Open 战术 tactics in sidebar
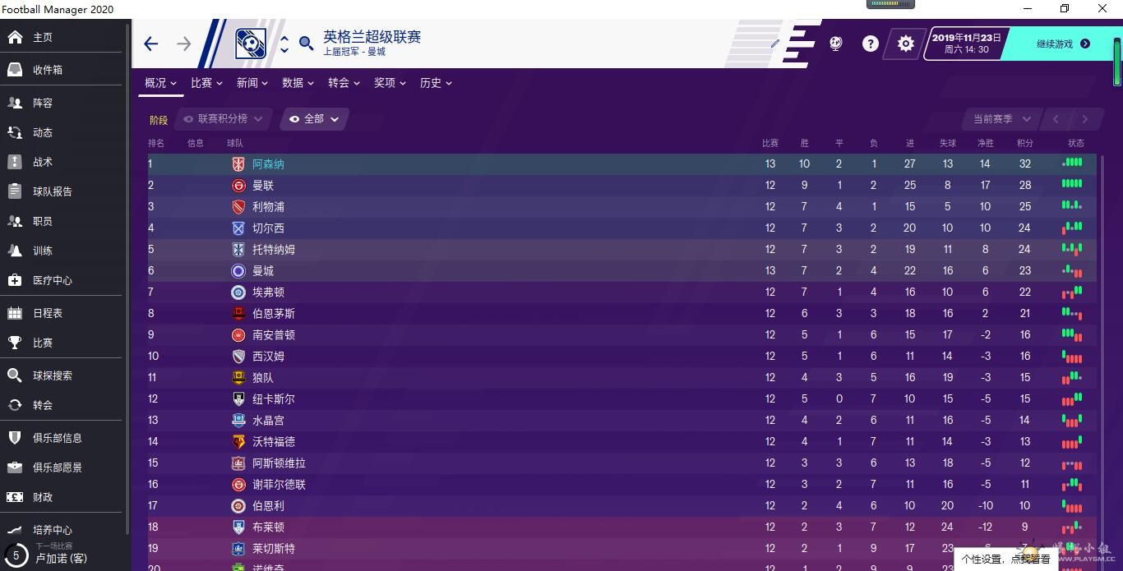The width and height of the screenshot is (1123, 571). pyautogui.click(x=42, y=162)
